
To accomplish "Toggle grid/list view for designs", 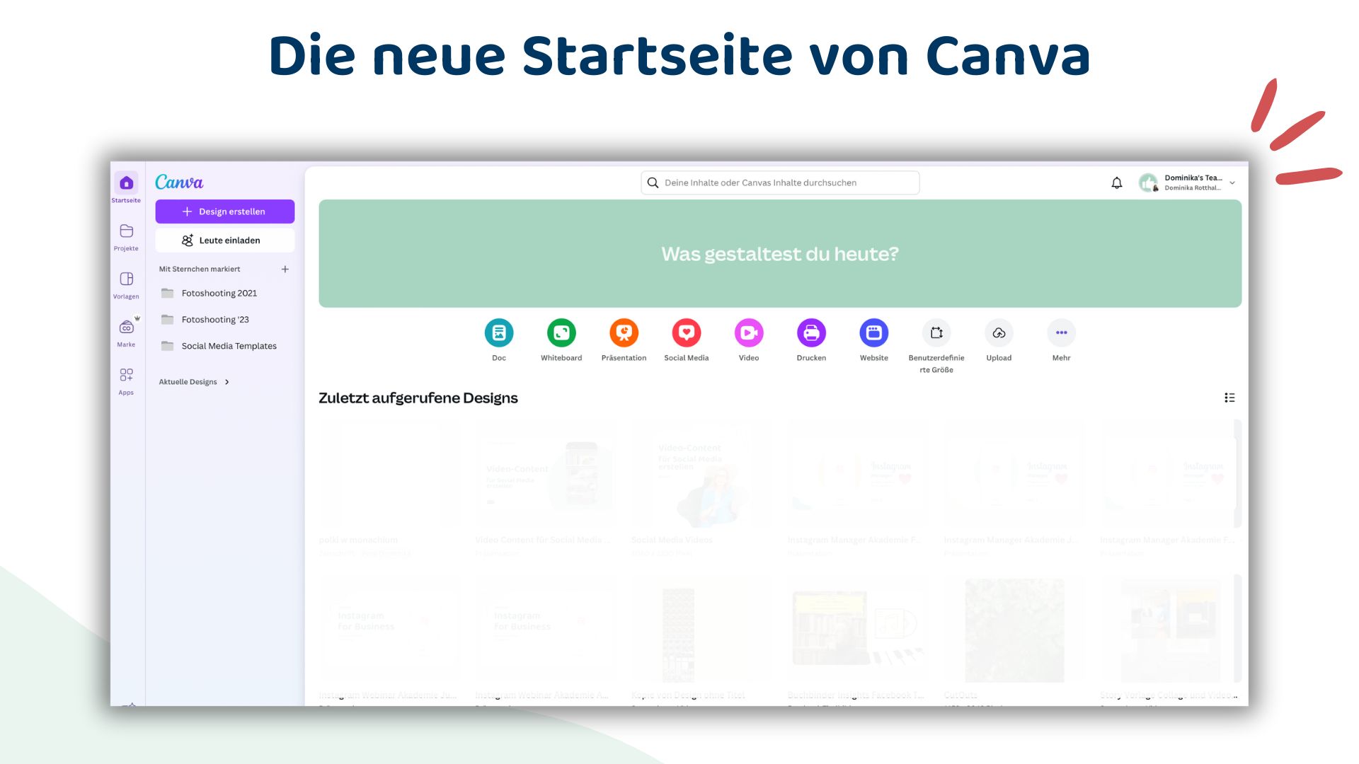I will (x=1230, y=398).
